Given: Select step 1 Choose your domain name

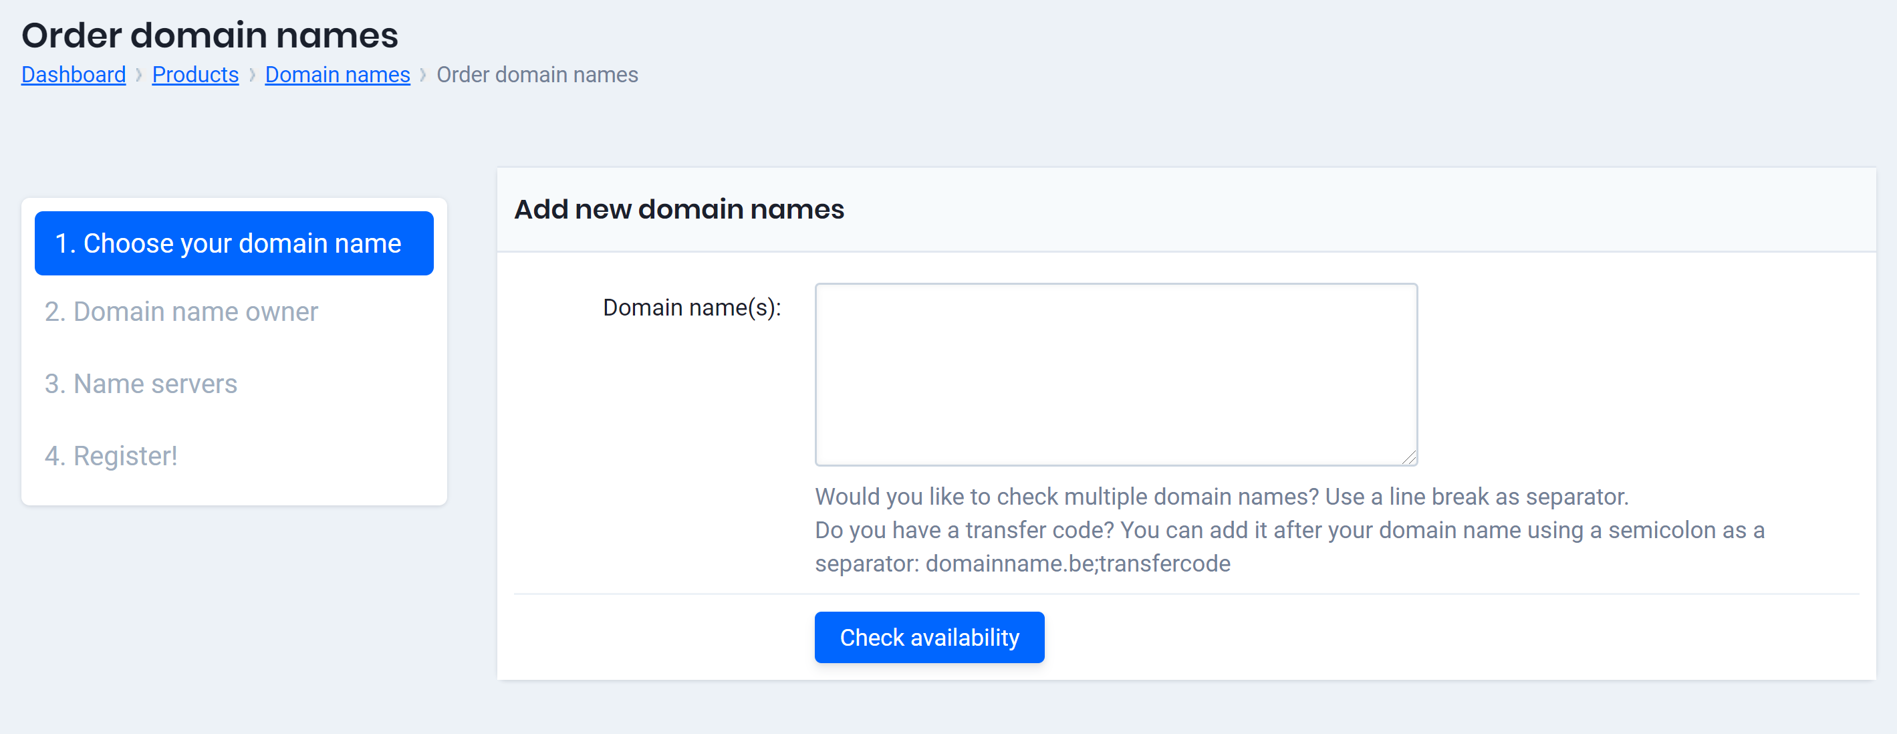Looking at the screenshot, I should [x=233, y=243].
